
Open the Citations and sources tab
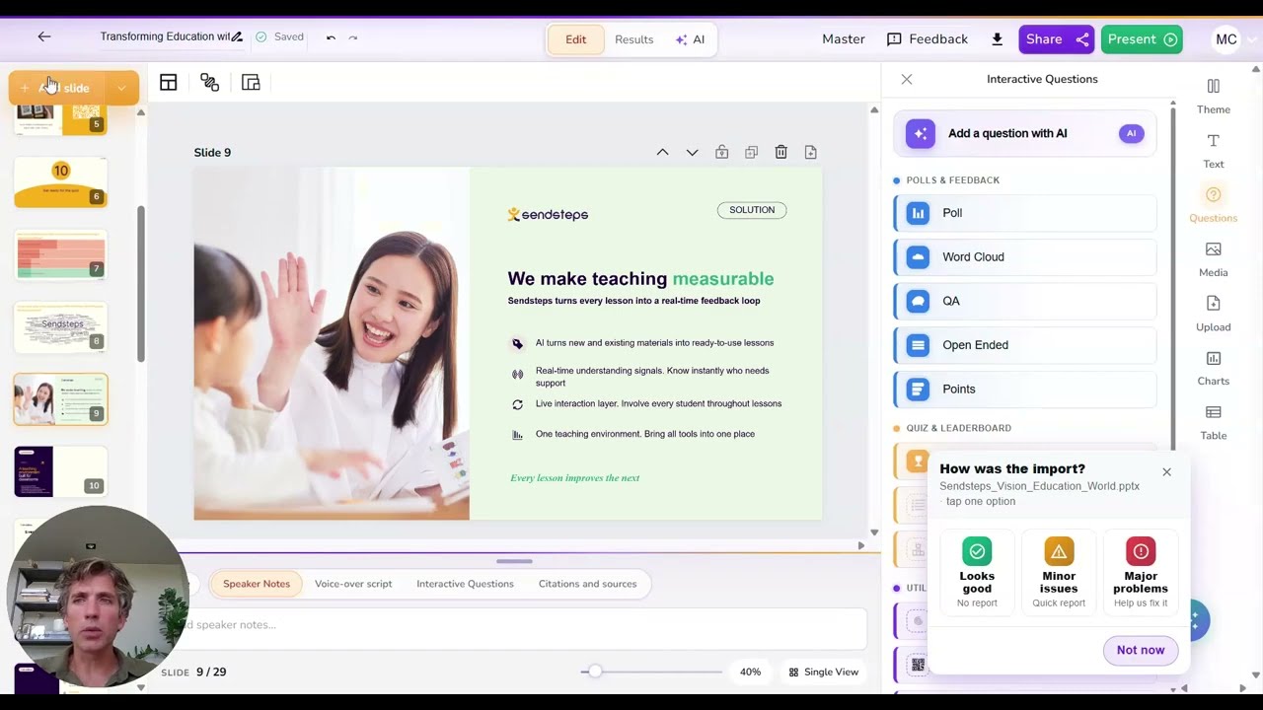pos(587,584)
